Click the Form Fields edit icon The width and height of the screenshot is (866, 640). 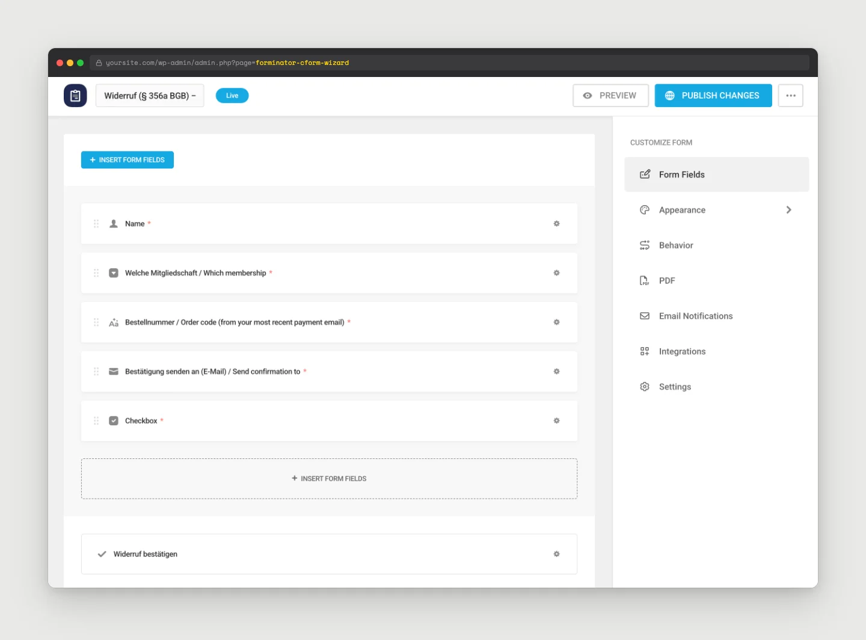pyautogui.click(x=645, y=174)
